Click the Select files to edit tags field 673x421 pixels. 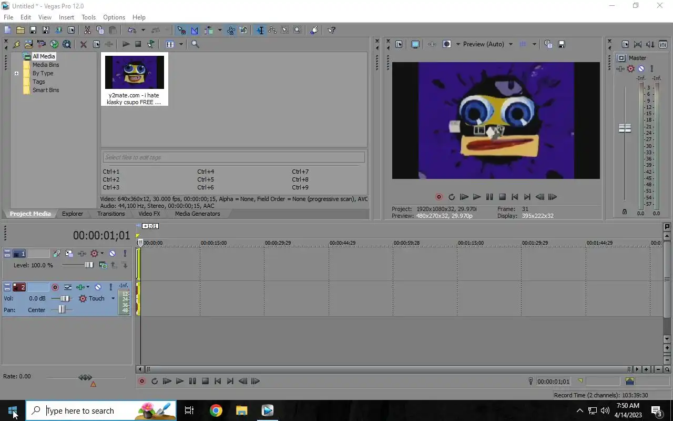click(233, 157)
